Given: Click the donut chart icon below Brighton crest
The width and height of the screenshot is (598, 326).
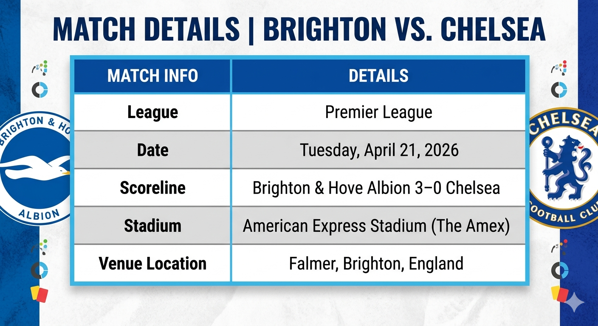Looking at the screenshot, I should point(39,270).
